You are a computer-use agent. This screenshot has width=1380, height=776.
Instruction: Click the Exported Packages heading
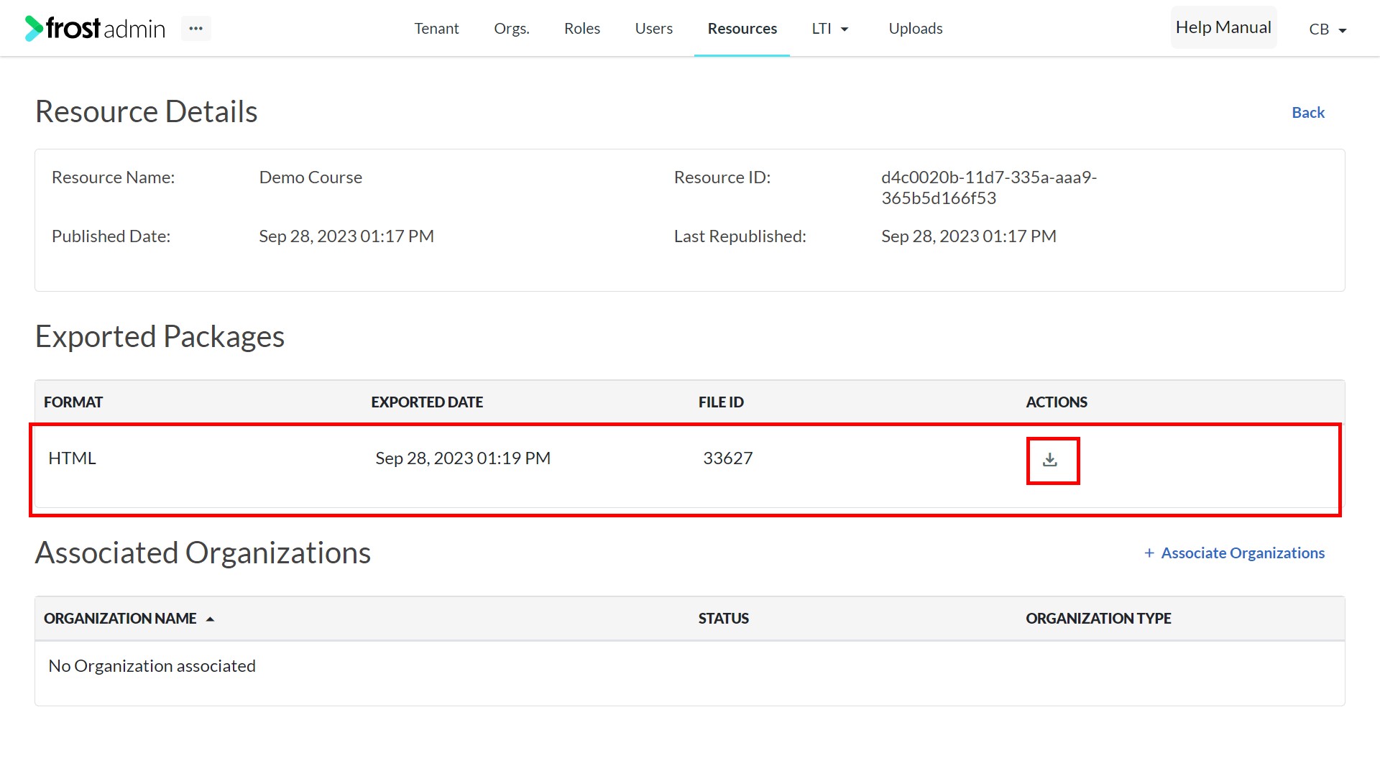point(160,337)
